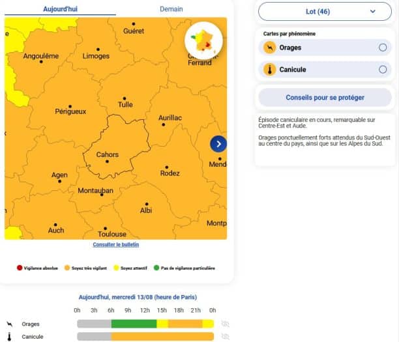
Task: Toggle visibility of the Canicule timeline row
Action: pos(225,337)
